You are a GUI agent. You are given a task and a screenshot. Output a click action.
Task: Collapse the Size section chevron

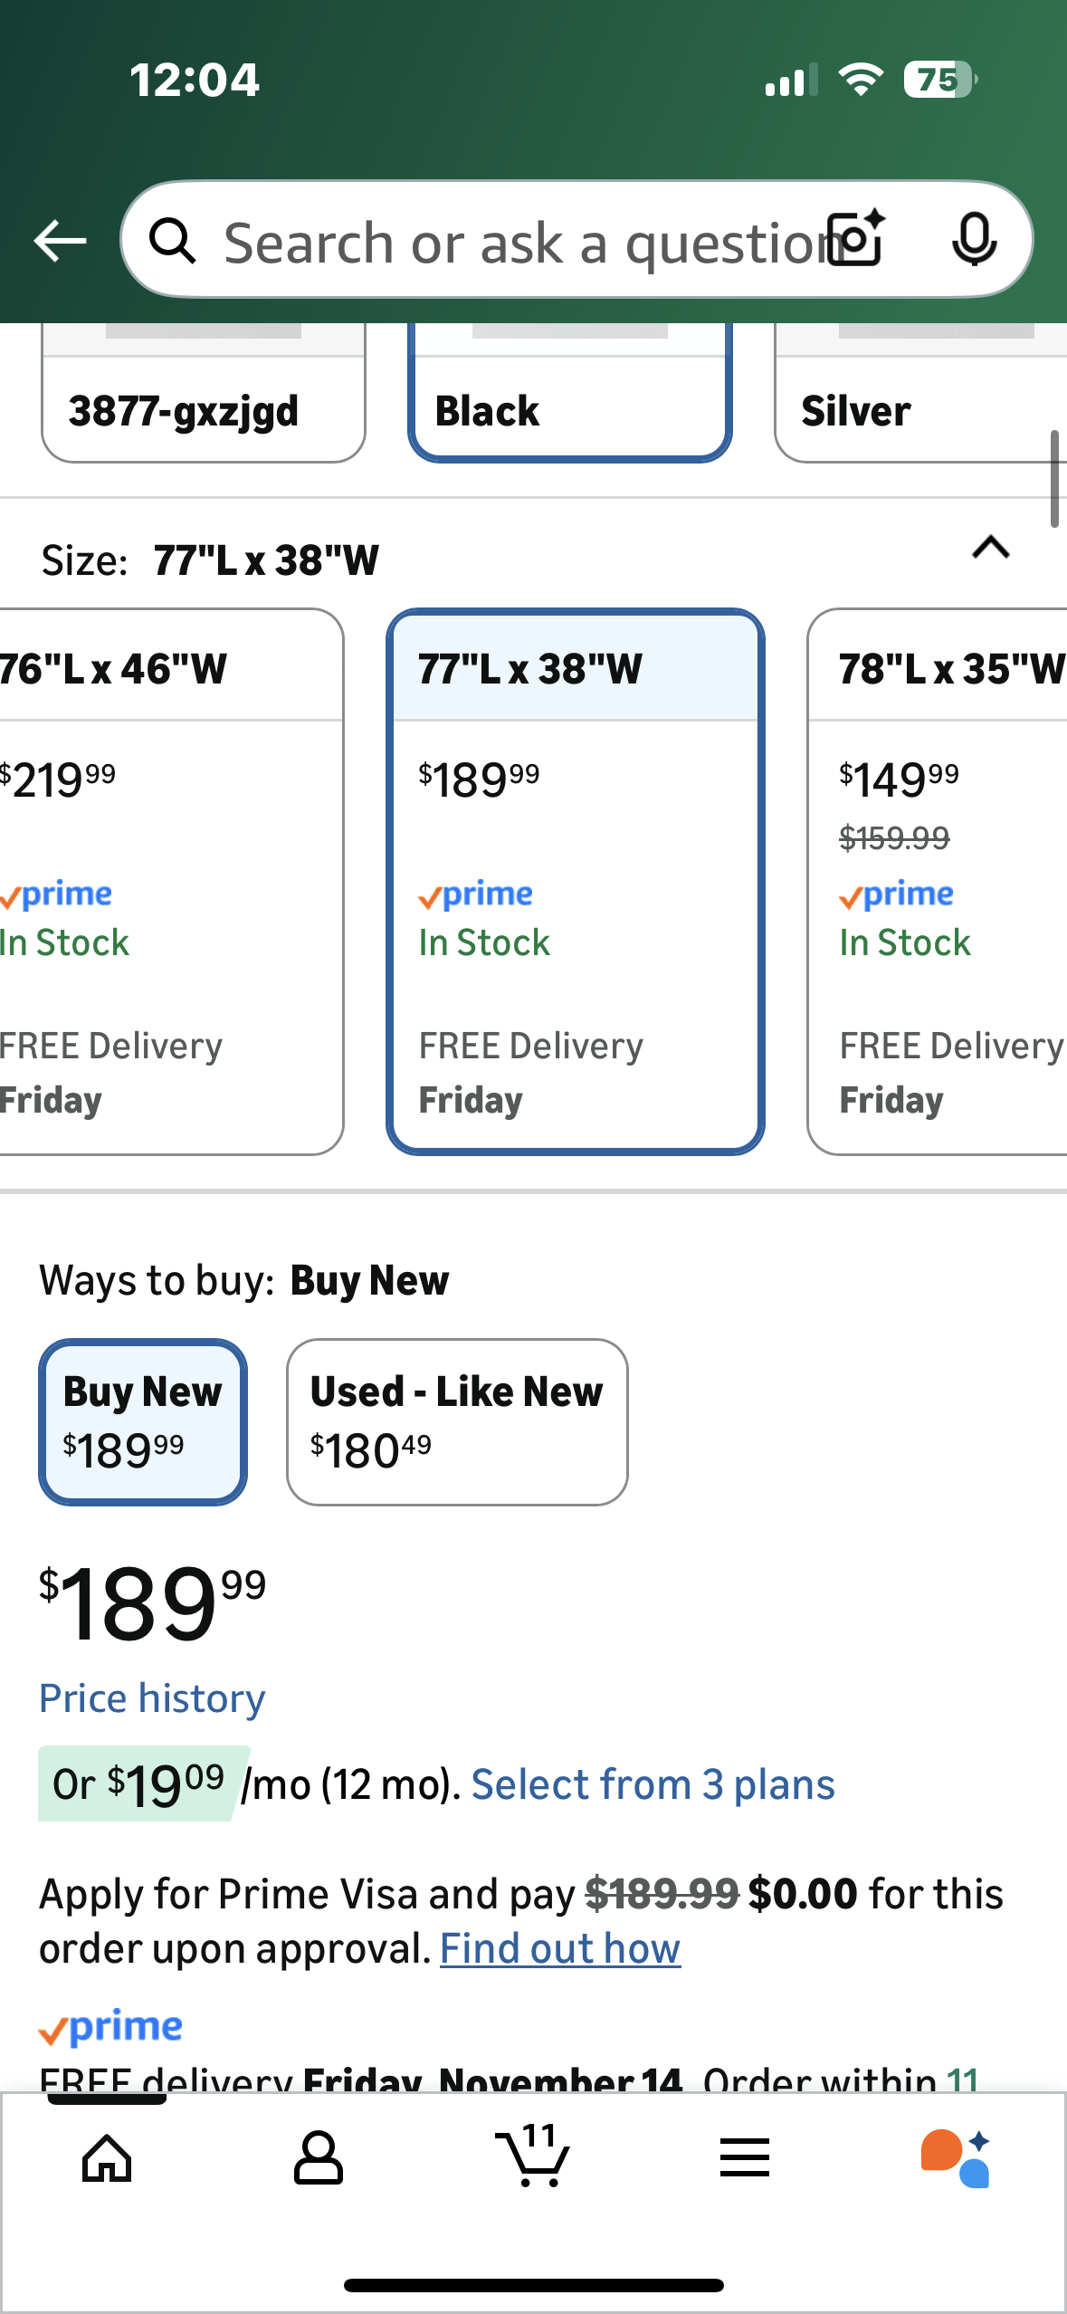click(x=990, y=549)
